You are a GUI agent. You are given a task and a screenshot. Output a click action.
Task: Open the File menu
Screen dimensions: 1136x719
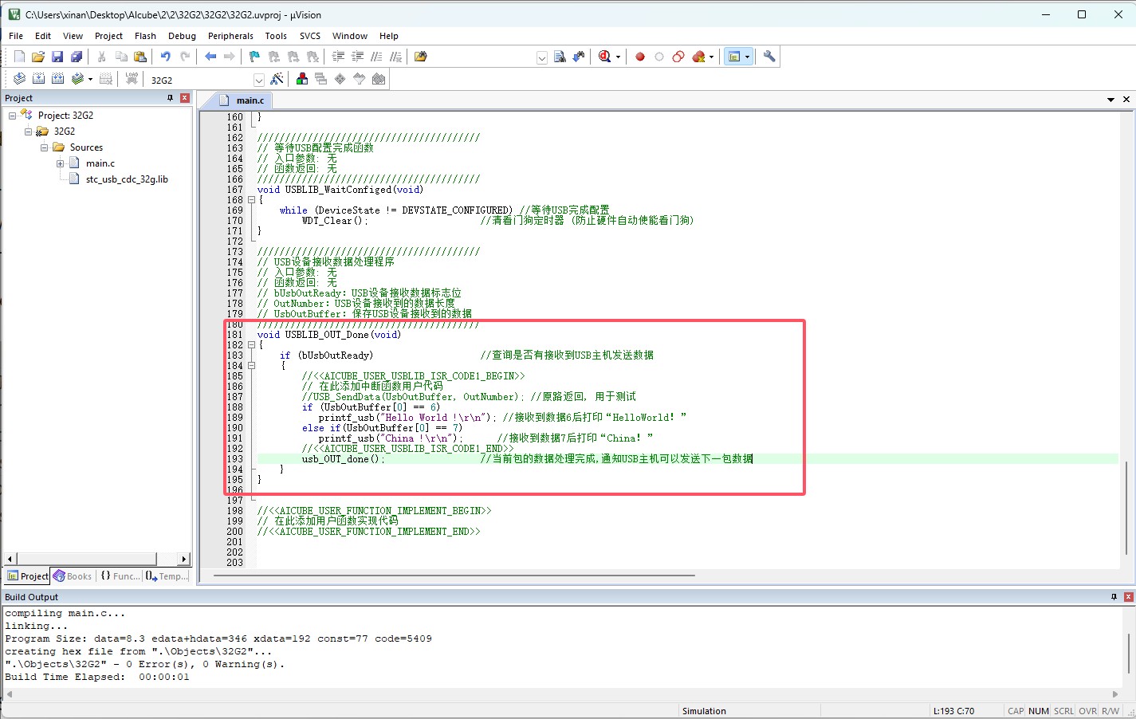(16, 36)
